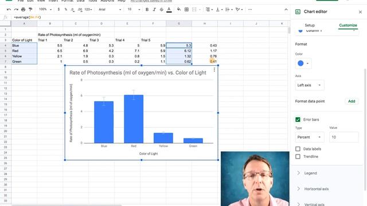Image resolution: width=367 pixels, height=206 pixels.
Task: Select row 10 header
Action: pos(5,78)
